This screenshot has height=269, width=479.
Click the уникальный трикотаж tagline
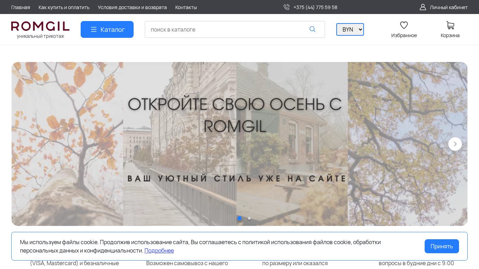click(x=40, y=36)
